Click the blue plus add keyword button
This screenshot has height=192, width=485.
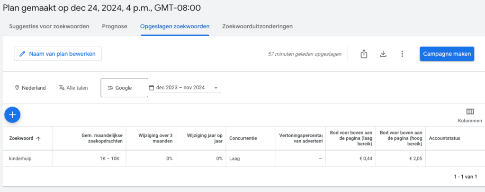[12, 114]
